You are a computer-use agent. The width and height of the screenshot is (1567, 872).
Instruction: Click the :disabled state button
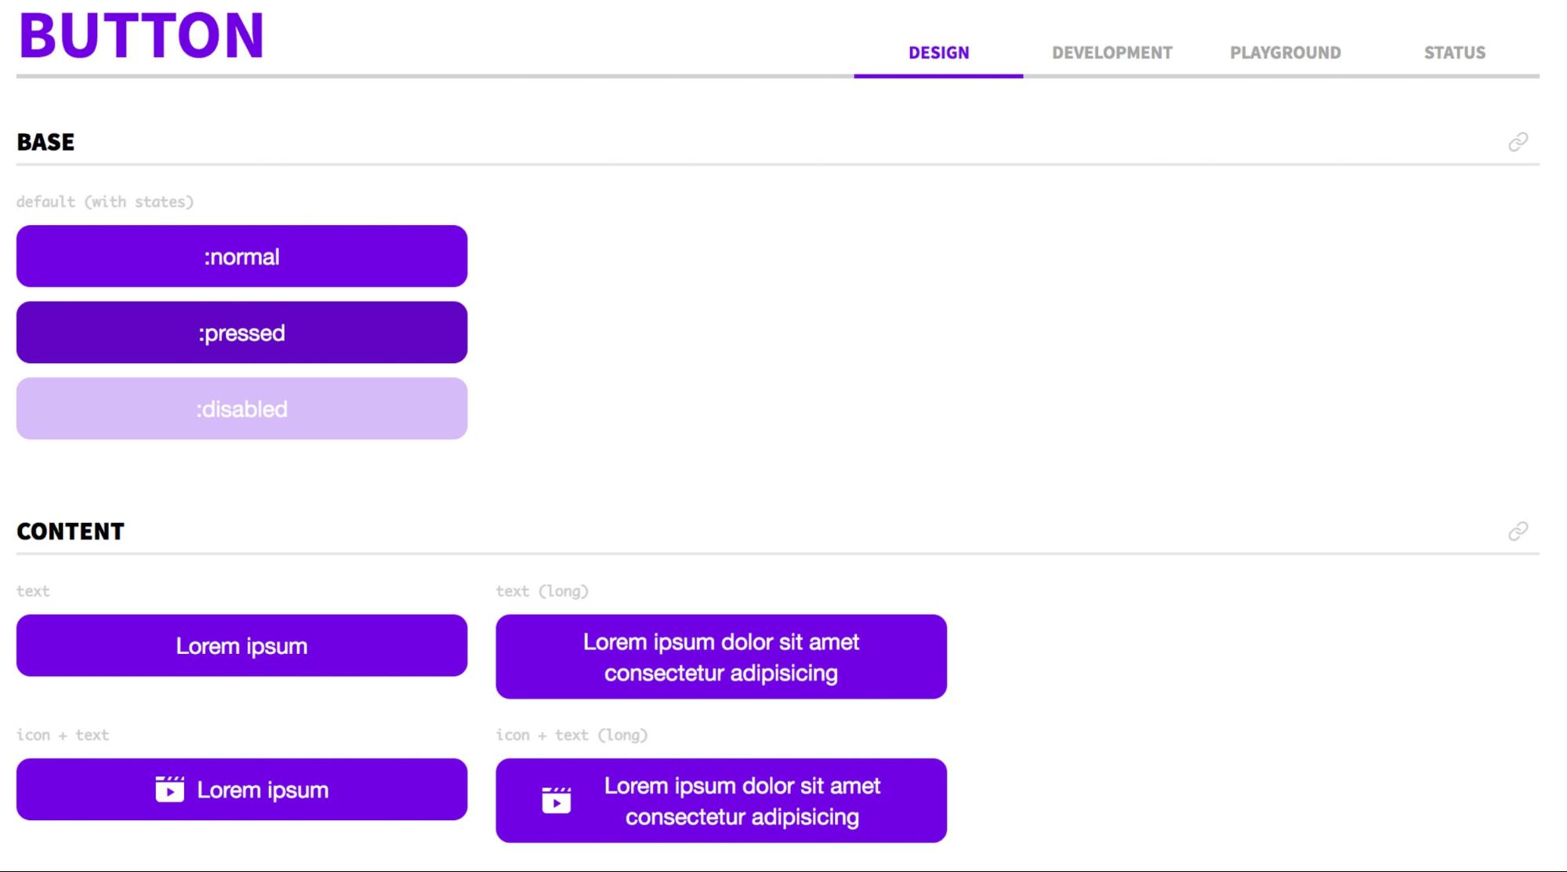pos(241,409)
